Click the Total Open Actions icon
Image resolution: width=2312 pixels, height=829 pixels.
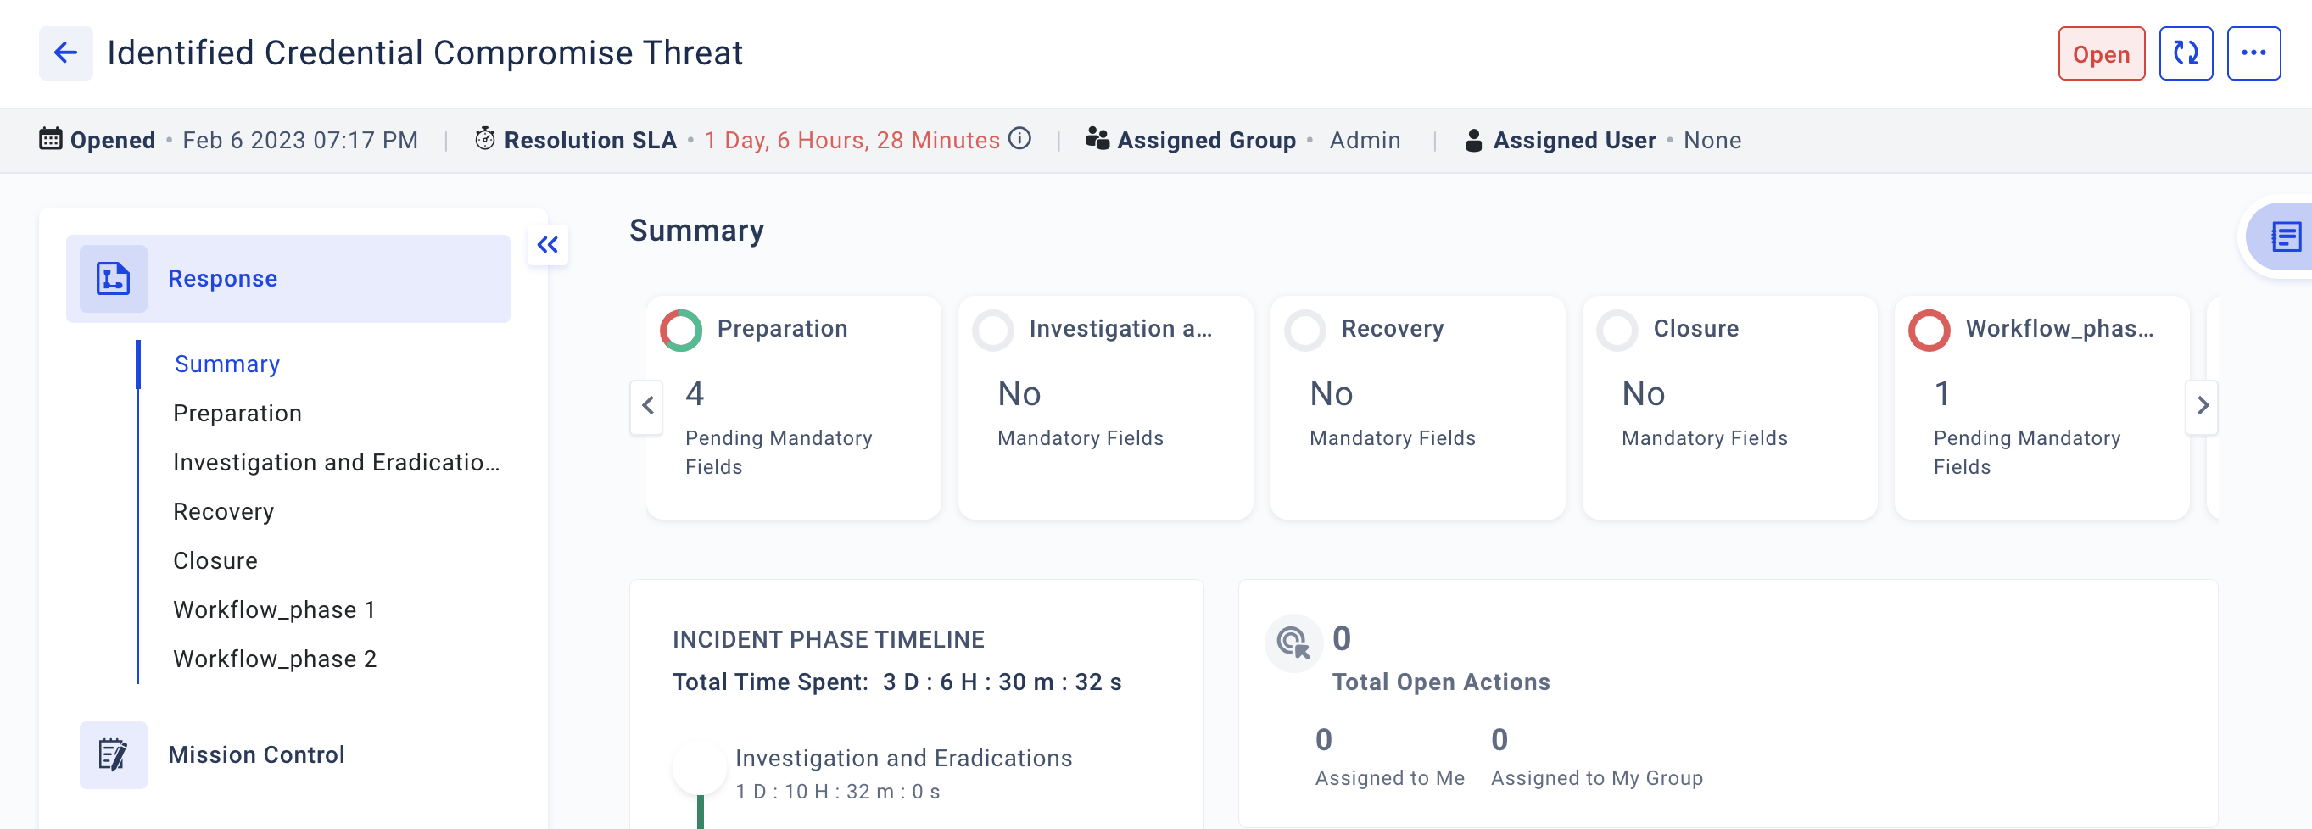coord(1293,643)
